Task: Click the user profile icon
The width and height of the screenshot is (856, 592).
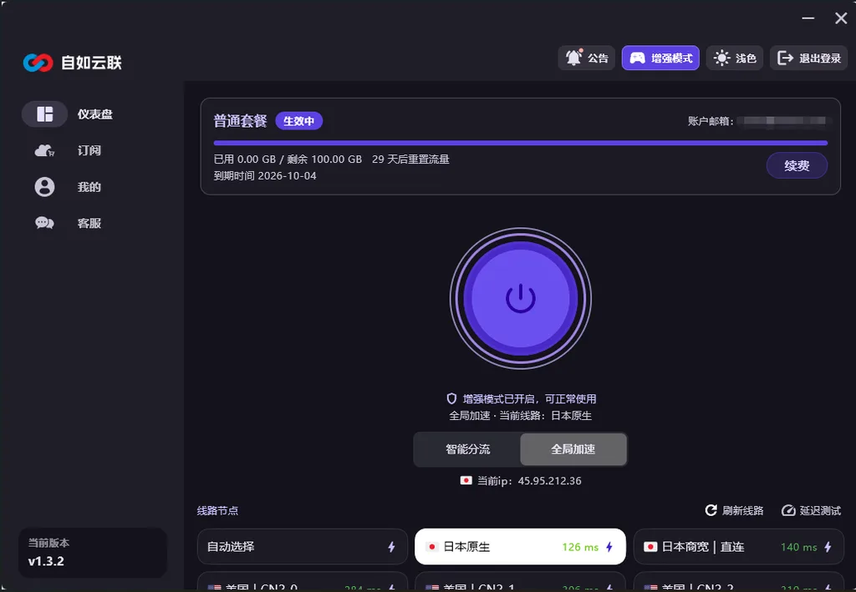Action: pyautogui.click(x=45, y=187)
